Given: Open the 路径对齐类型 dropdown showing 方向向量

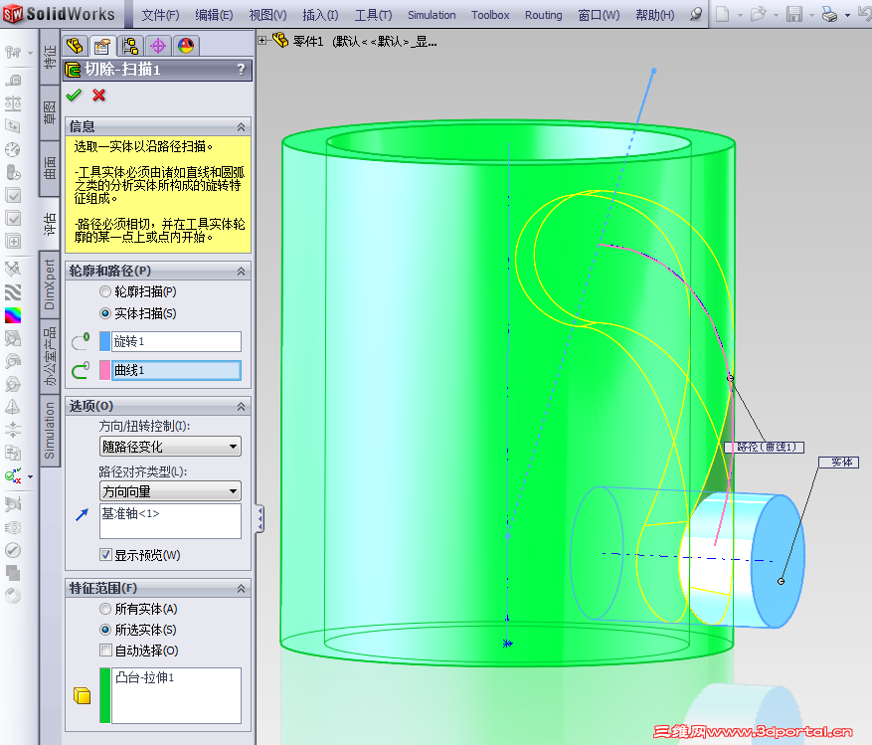Looking at the screenshot, I should click(x=170, y=491).
